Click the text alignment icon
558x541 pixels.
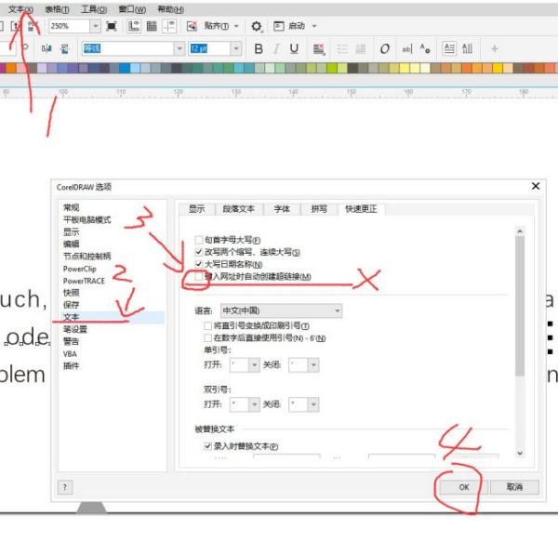coord(319,48)
